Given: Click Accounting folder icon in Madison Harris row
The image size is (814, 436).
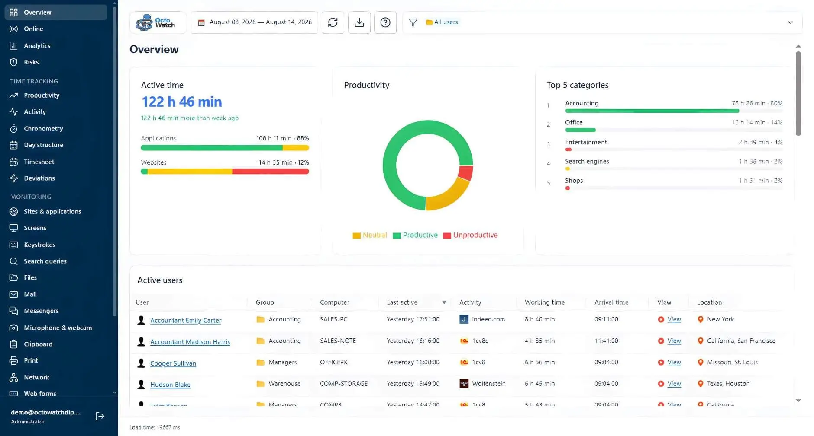Looking at the screenshot, I should 260,341.
